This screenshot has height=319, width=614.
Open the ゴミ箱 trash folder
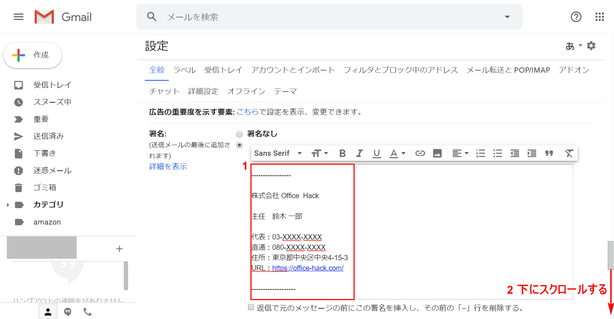tap(45, 187)
